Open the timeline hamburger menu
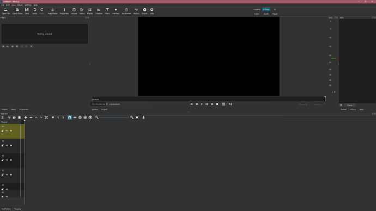 tap(3, 117)
